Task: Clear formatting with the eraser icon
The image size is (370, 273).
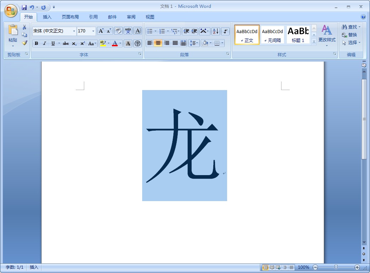Action: pos(118,31)
